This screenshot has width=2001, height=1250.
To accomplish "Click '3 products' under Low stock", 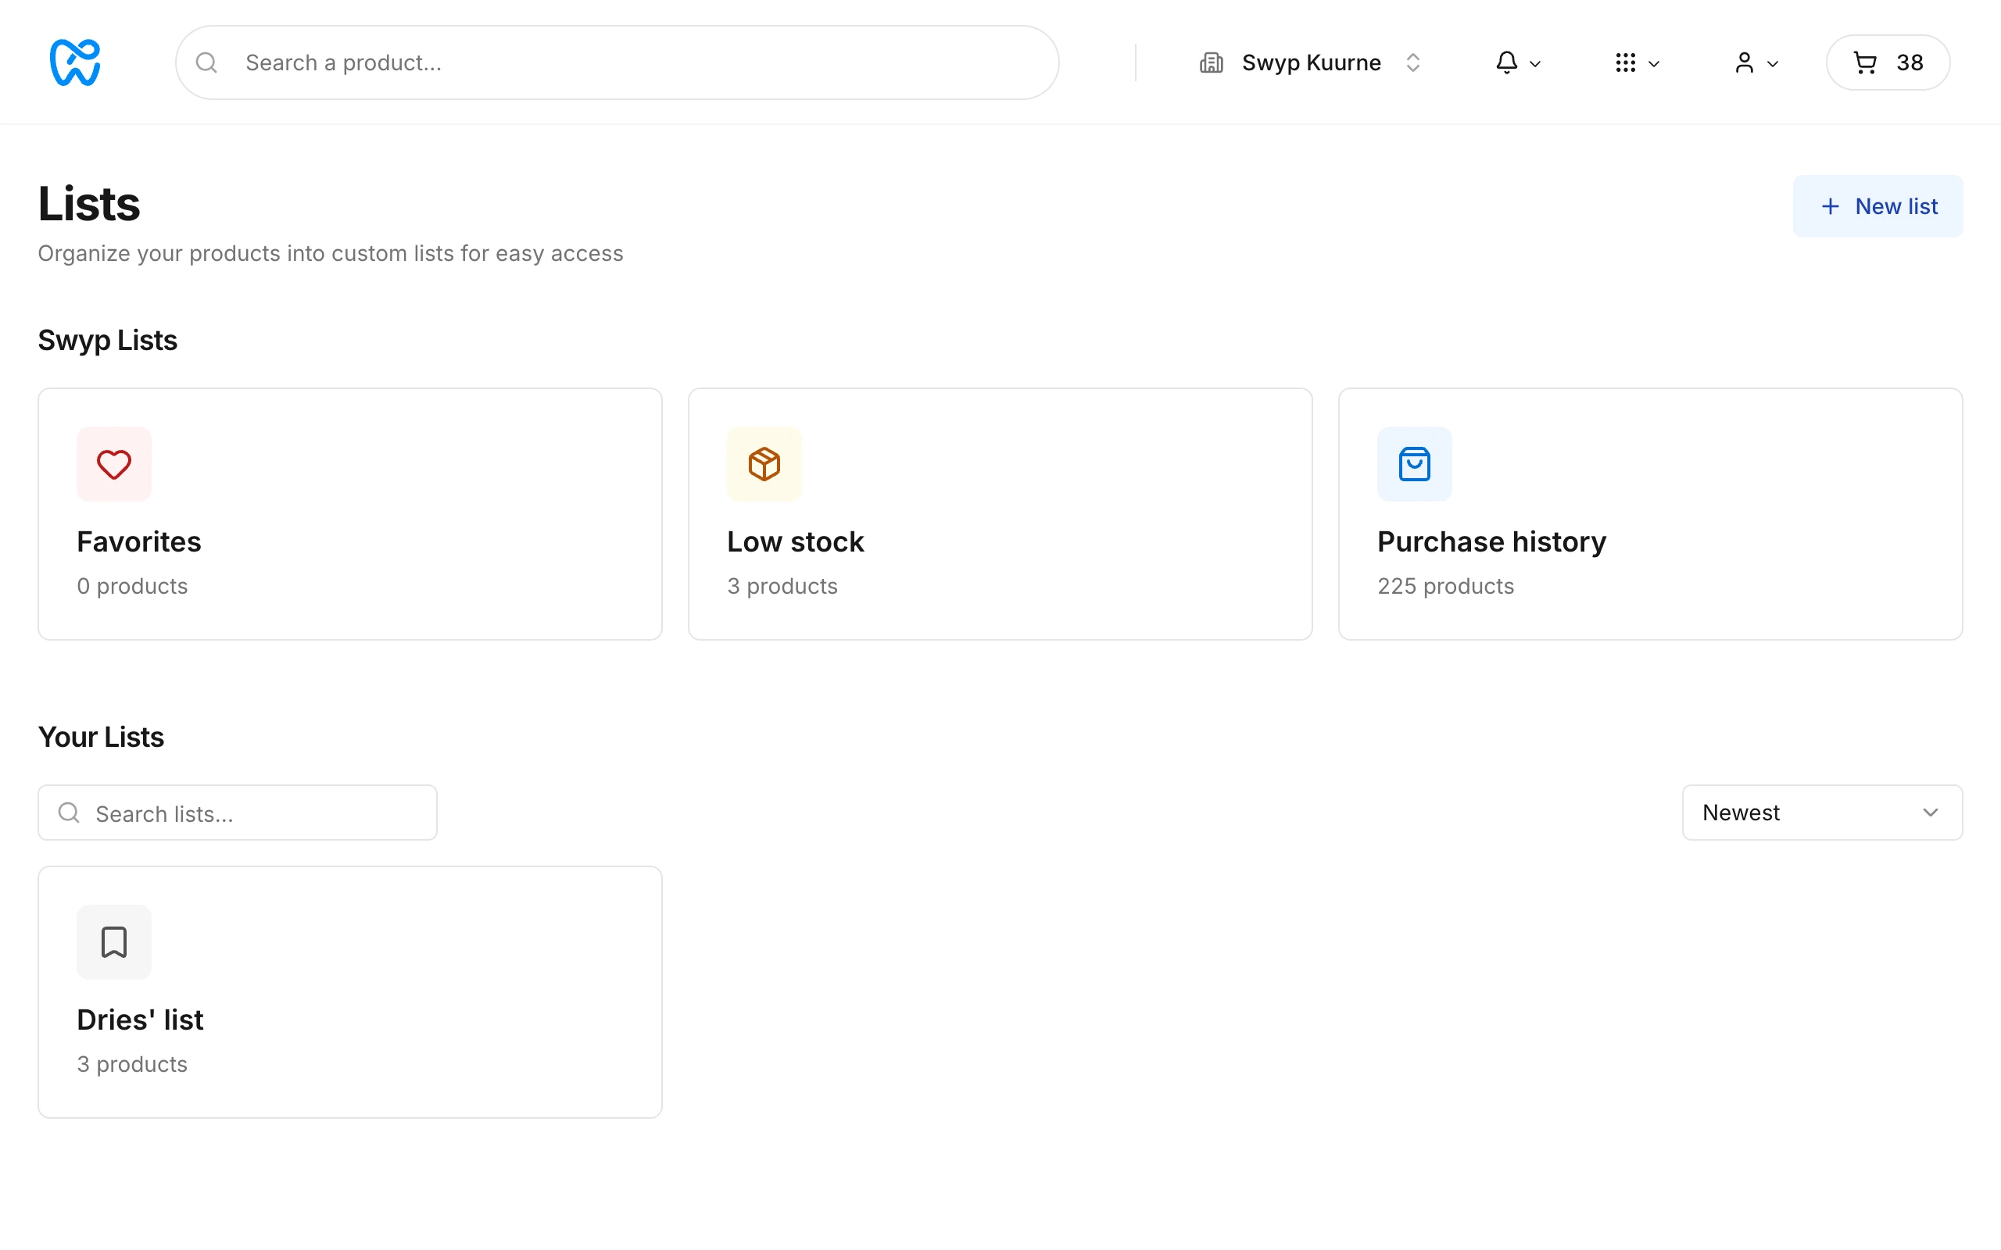I will click(x=782, y=586).
